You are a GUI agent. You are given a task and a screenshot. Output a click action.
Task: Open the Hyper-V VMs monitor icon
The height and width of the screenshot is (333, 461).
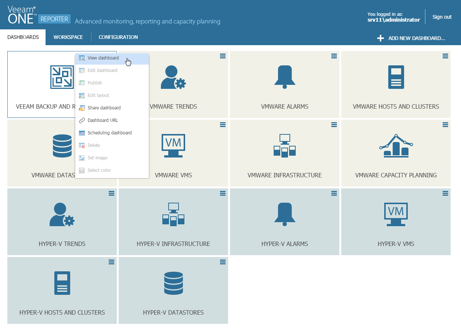pyautogui.click(x=396, y=214)
